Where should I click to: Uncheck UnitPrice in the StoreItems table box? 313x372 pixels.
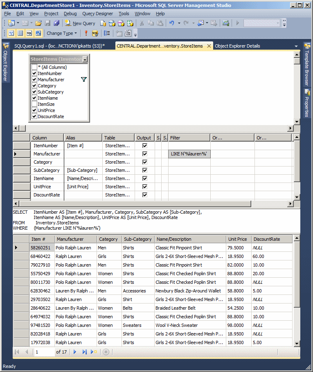pyautogui.click(x=34, y=110)
